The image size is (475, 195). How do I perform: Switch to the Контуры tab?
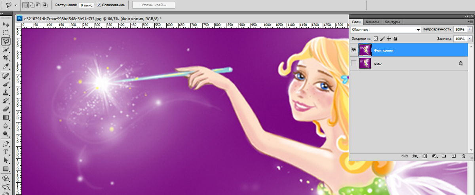pos(392,22)
